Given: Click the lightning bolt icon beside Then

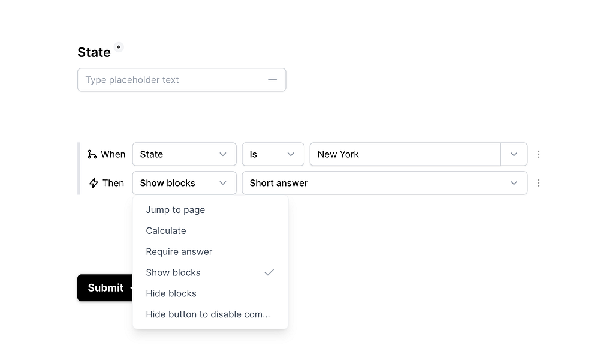Looking at the screenshot, I should [93, 183].
